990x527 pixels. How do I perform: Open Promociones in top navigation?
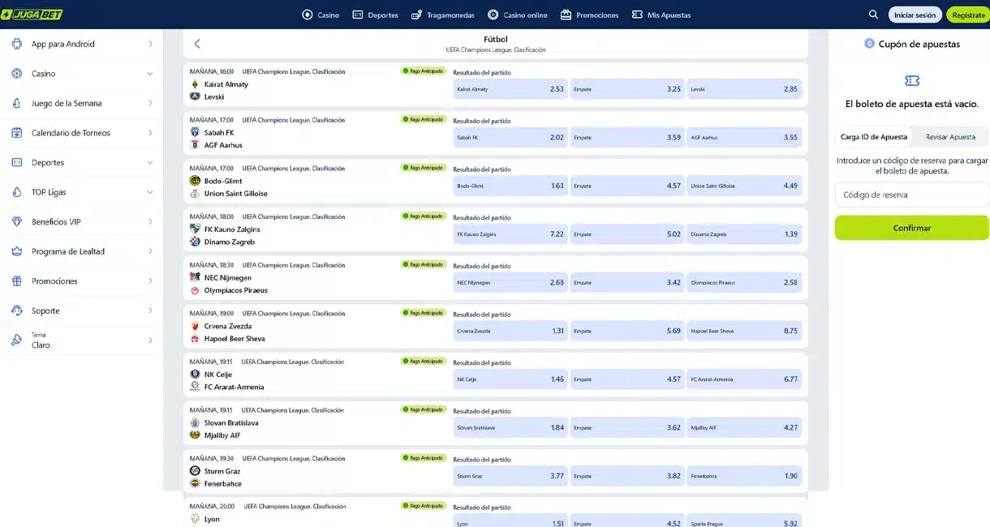pos(590,15)
